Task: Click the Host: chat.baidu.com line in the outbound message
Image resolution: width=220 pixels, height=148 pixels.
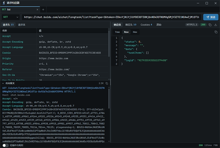Action: click(x=16, y=95)
